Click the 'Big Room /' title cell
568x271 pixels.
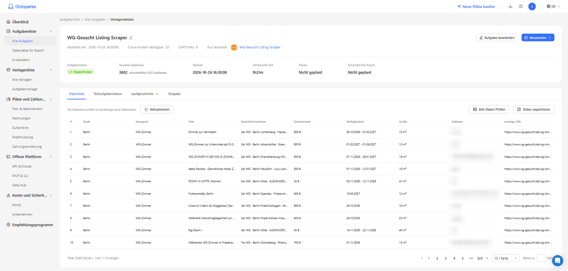tap(196, 230)
